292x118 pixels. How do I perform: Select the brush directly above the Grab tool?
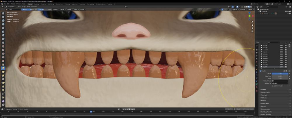click(3, 65)
